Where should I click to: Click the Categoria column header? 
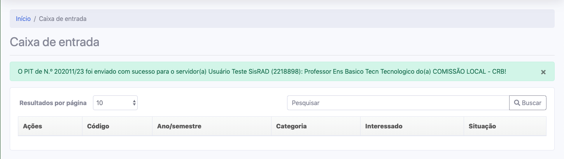coord(291,126)
